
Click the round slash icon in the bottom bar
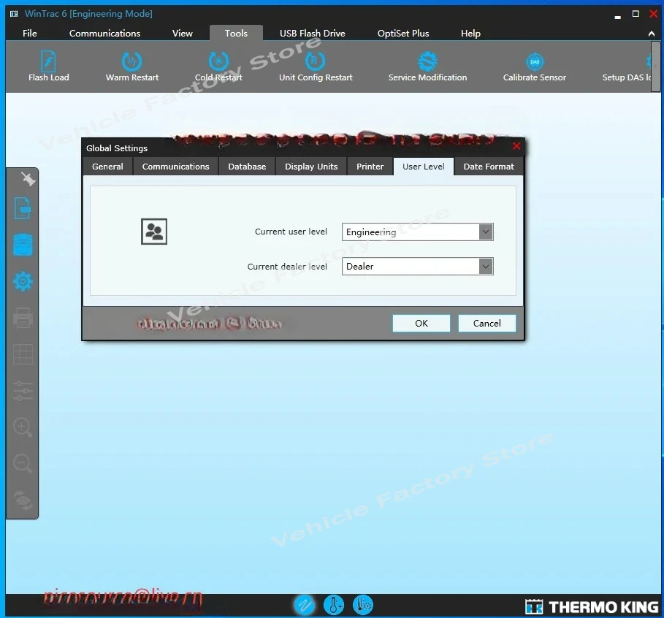305,605
